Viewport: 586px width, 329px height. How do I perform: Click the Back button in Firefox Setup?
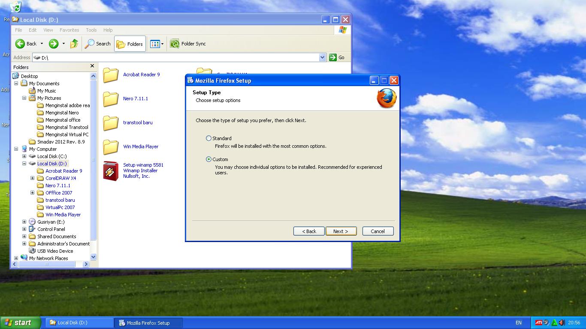pyautogui.click(x=309, y=231)
